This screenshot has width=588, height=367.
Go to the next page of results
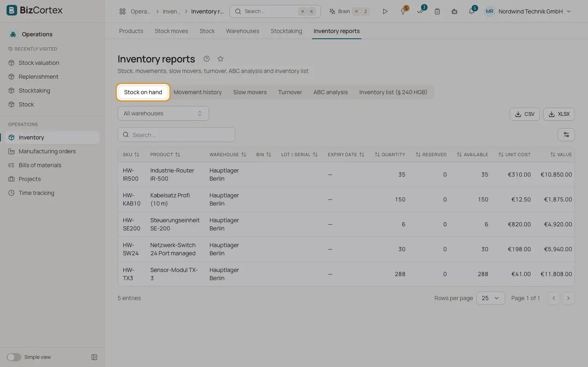[x=568, y=298]
